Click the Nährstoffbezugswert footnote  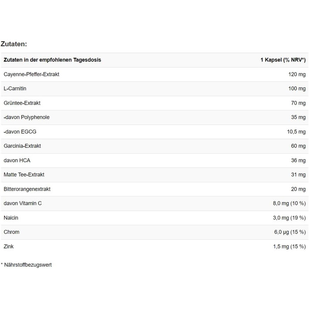(x=27, y=265)
